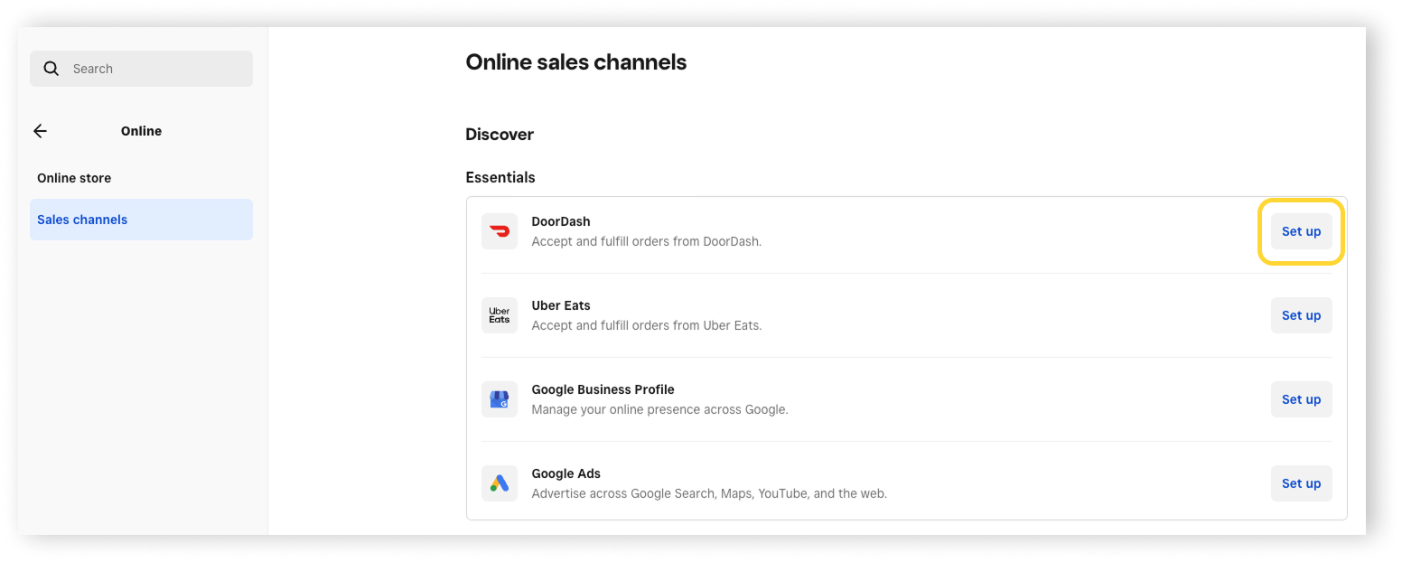Open the Online store menu item

coord(141,178)
